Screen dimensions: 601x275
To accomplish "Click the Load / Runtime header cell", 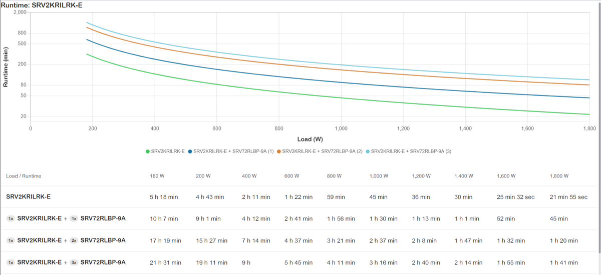I will coord(24,176).
